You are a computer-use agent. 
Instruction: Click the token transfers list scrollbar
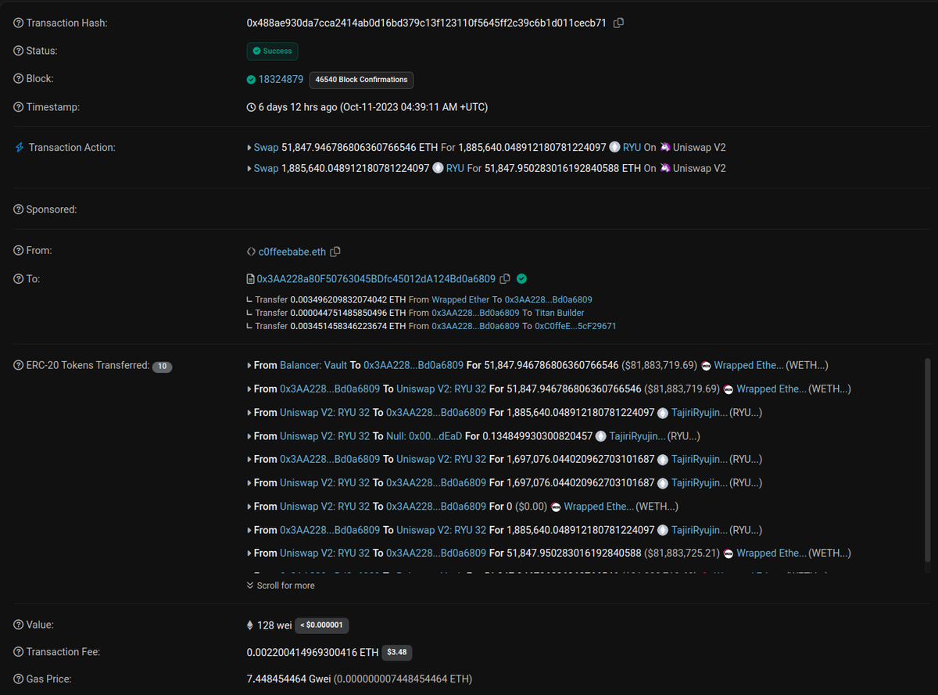point(928,459)
